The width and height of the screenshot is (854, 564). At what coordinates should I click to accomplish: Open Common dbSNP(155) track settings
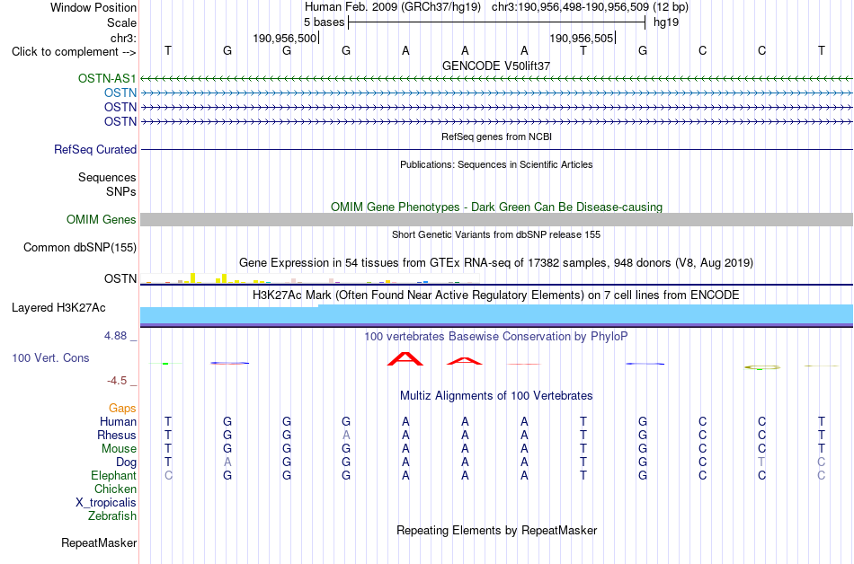pos(80,248)
